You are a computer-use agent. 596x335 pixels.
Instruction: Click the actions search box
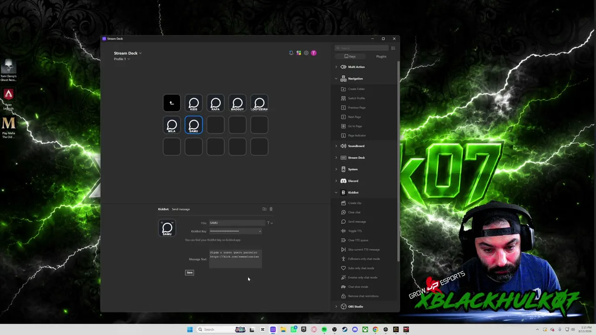[x=362, y=48]
